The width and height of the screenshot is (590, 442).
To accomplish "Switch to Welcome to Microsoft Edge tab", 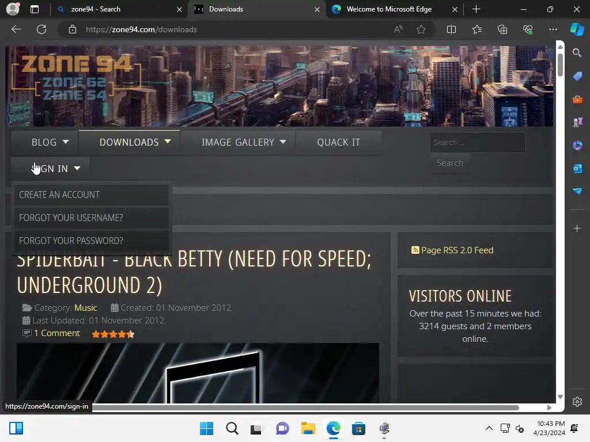I will [389, 9].
